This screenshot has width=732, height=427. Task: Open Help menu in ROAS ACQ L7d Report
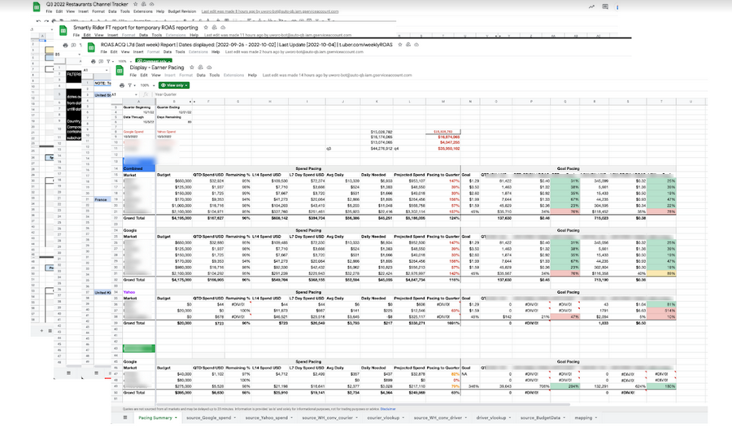point(216,52)
